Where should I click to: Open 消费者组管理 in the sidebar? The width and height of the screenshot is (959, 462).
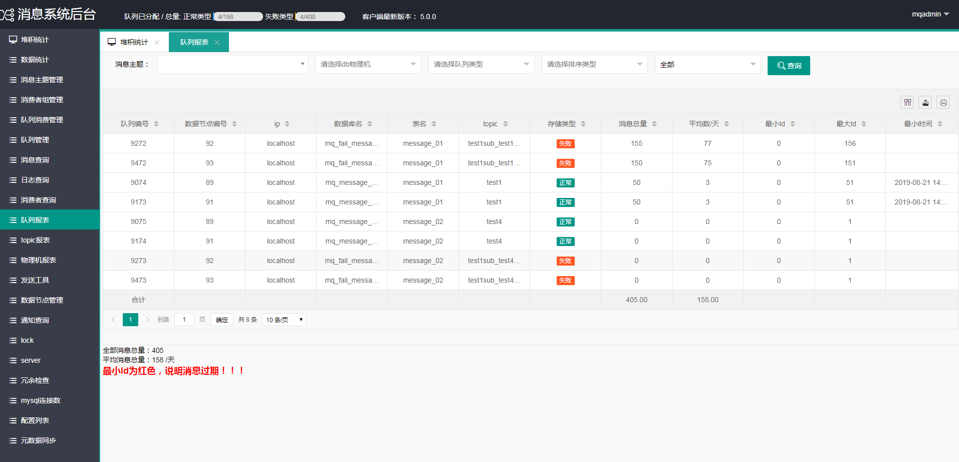click(x=50, y=100)
